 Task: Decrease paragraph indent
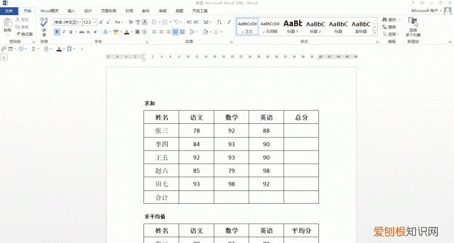pyautogui.click(x=189, y=22)
